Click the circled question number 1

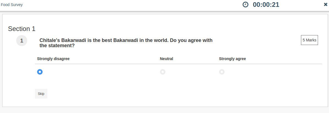click(22, 41)
